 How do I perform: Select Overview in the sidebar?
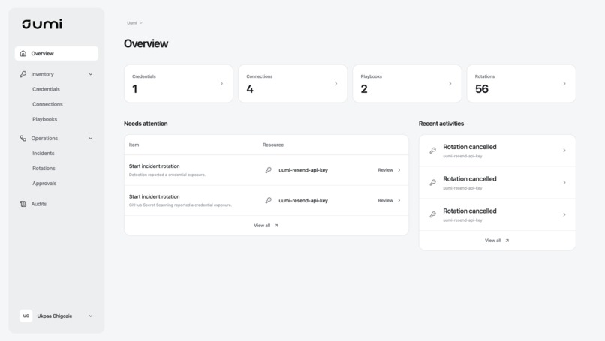(x=56, y=53)
